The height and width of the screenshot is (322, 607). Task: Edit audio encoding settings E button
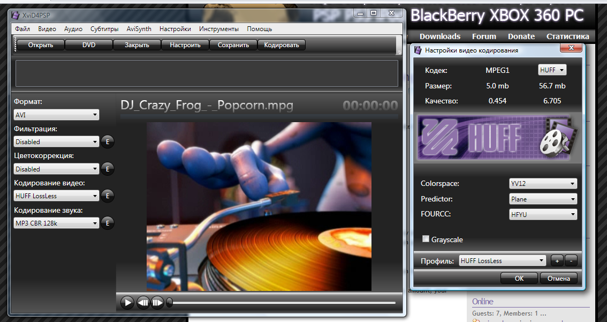pyautogui.click(x=108, y=223)
